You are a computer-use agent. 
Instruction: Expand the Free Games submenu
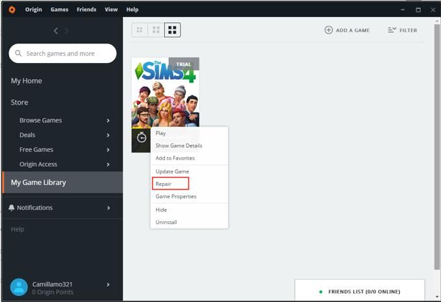pos(108,150)
